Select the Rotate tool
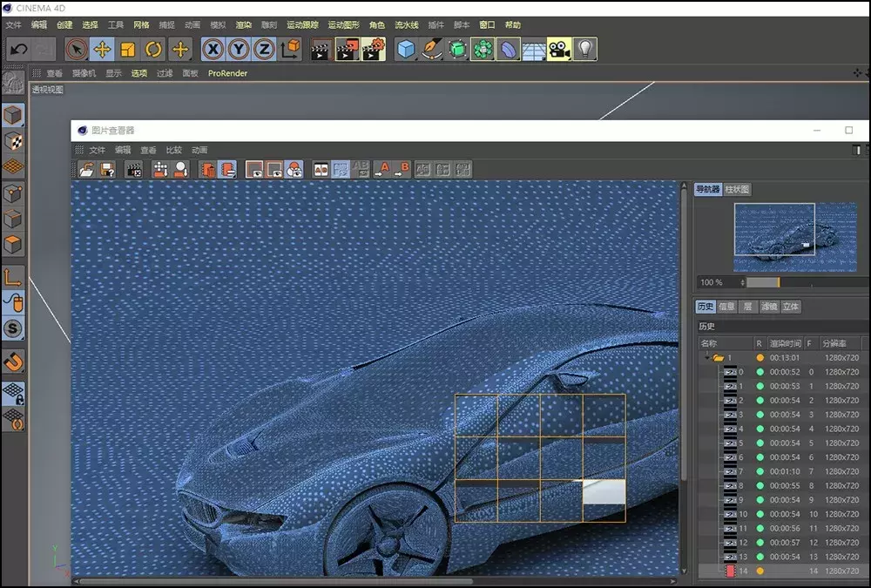The width and height of the screenshot is (871, 588). (x=153, y=49)
